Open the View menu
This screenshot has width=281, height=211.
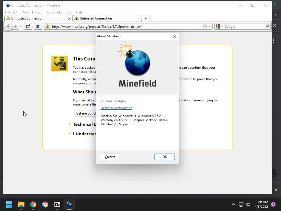[x=25, y=12]
